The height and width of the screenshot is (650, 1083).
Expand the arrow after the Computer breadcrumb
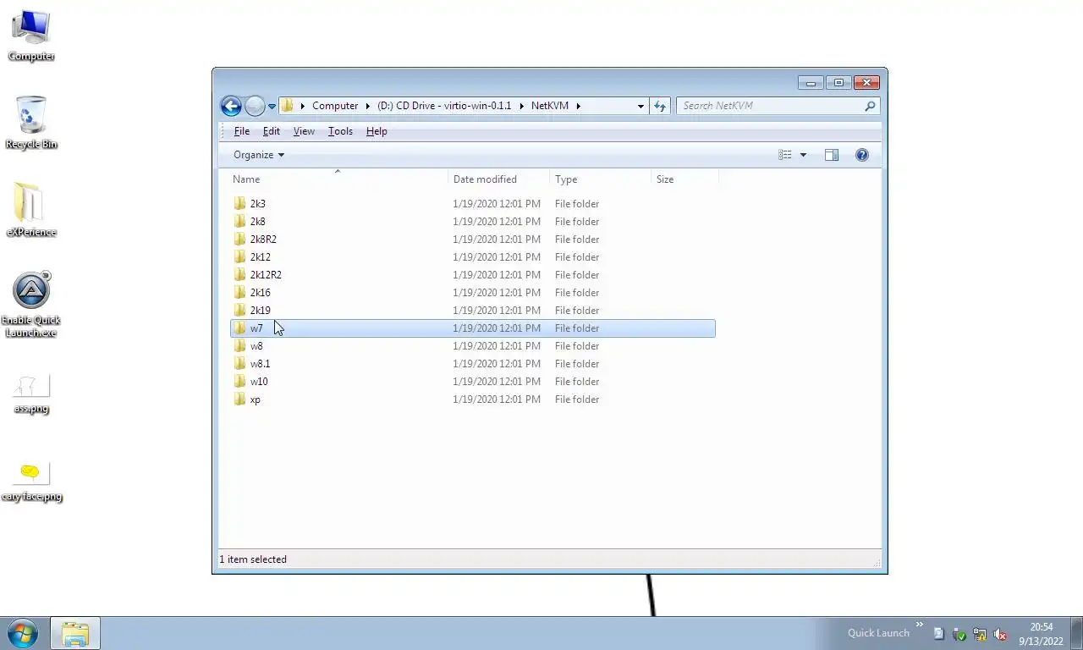tap(368, 106)
